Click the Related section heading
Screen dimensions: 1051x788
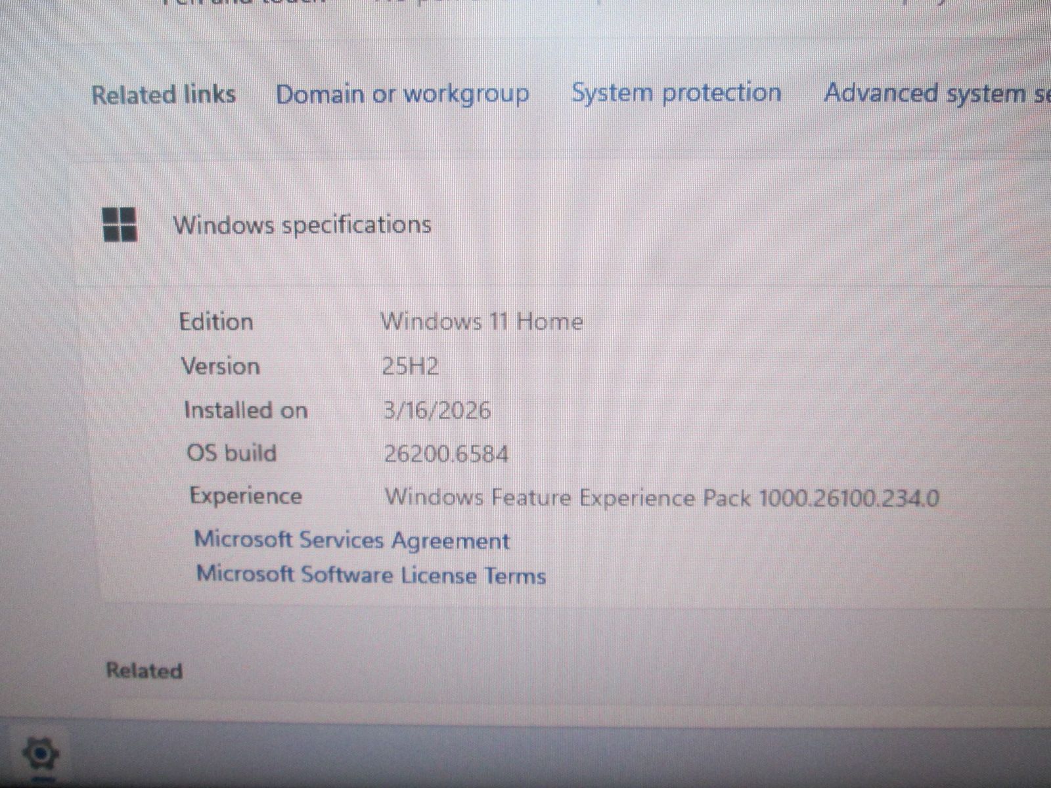[x=144, y=670]
